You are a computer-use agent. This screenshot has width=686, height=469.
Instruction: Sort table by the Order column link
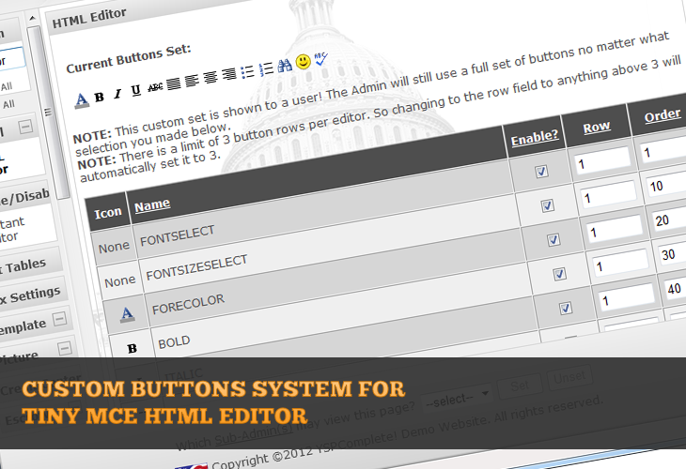pyautogui.click(x=663, y=115)
